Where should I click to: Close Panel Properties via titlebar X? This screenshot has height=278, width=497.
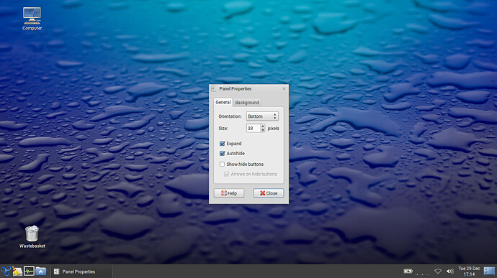click(284, 89)
